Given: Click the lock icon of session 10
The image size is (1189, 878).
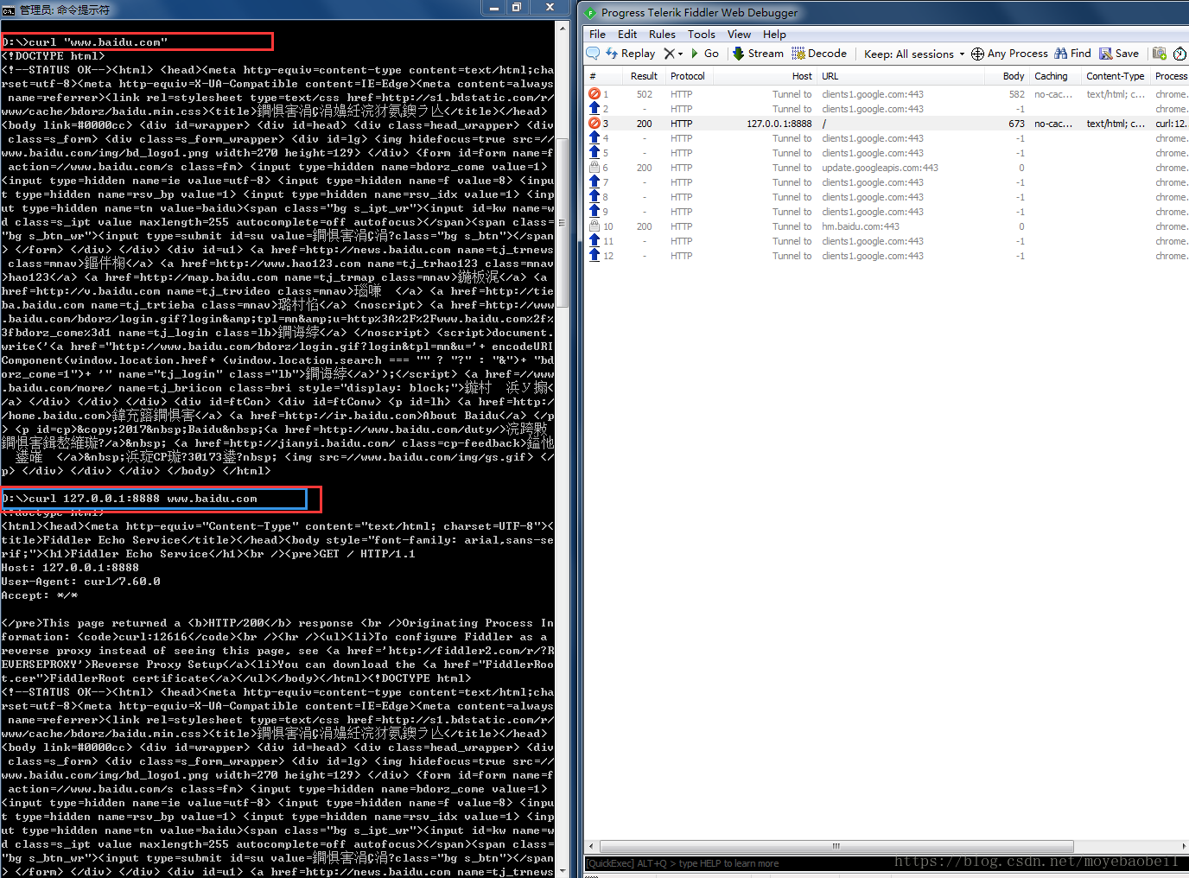Looking at the screenshot, I should [594, 226].
